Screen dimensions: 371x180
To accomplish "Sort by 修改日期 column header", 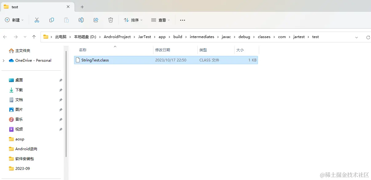I will pos(163,50).
